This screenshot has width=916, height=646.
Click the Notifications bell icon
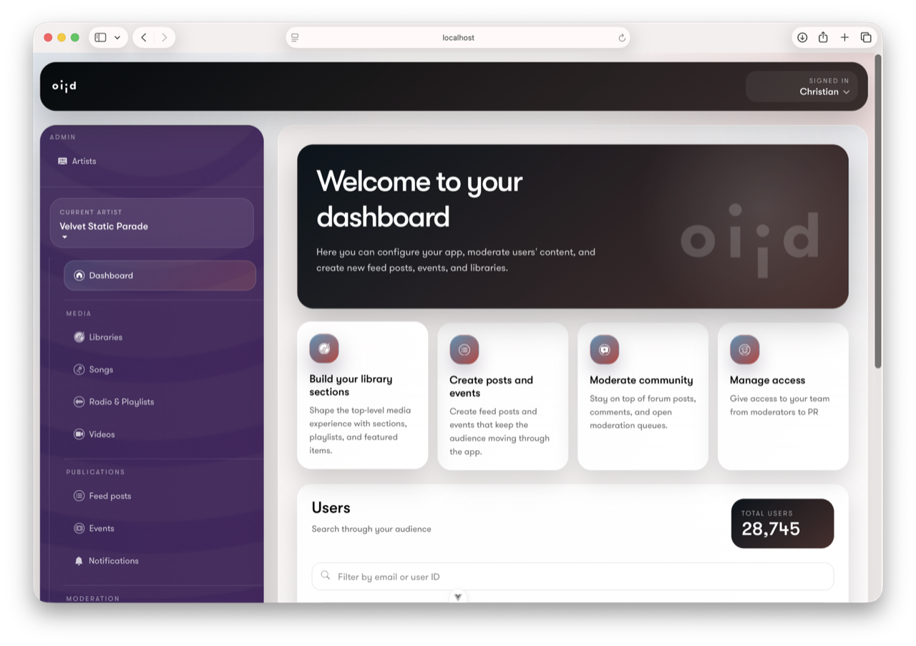pyautogui.click(x=79, y=560)
